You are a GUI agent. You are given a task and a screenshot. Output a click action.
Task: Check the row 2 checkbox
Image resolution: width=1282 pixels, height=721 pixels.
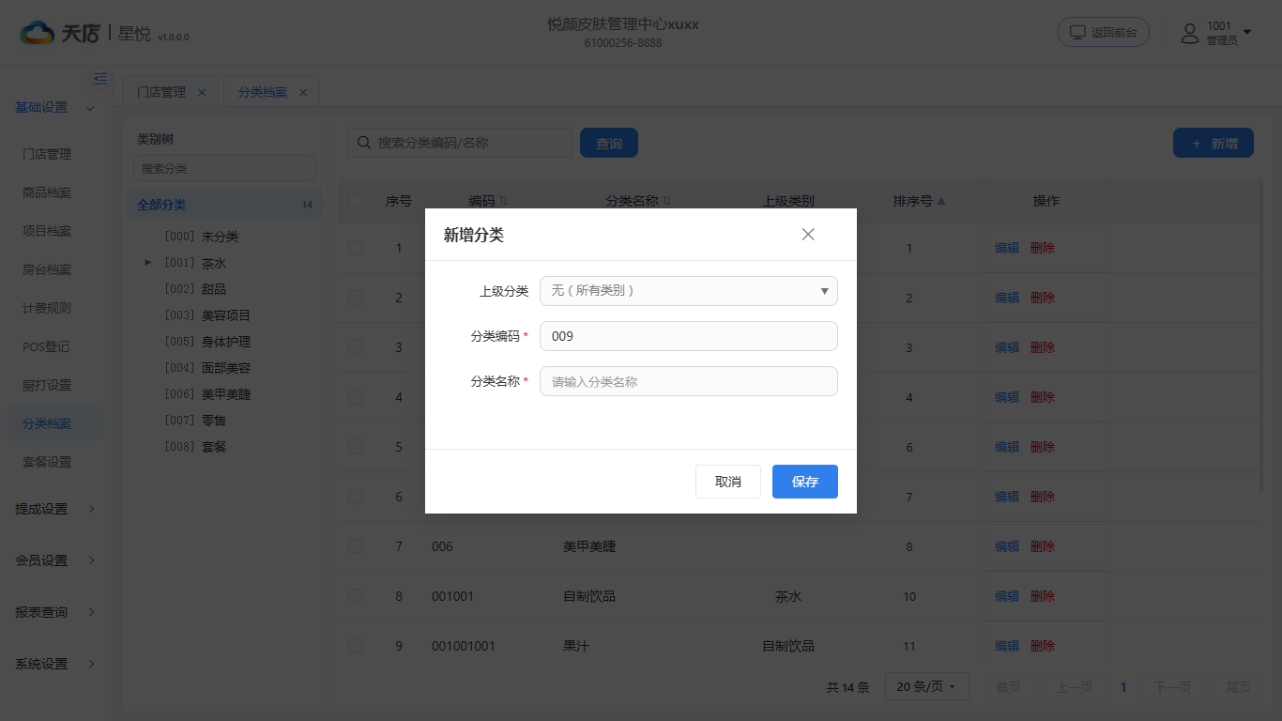pyautogui.click(x=356, y=298)
